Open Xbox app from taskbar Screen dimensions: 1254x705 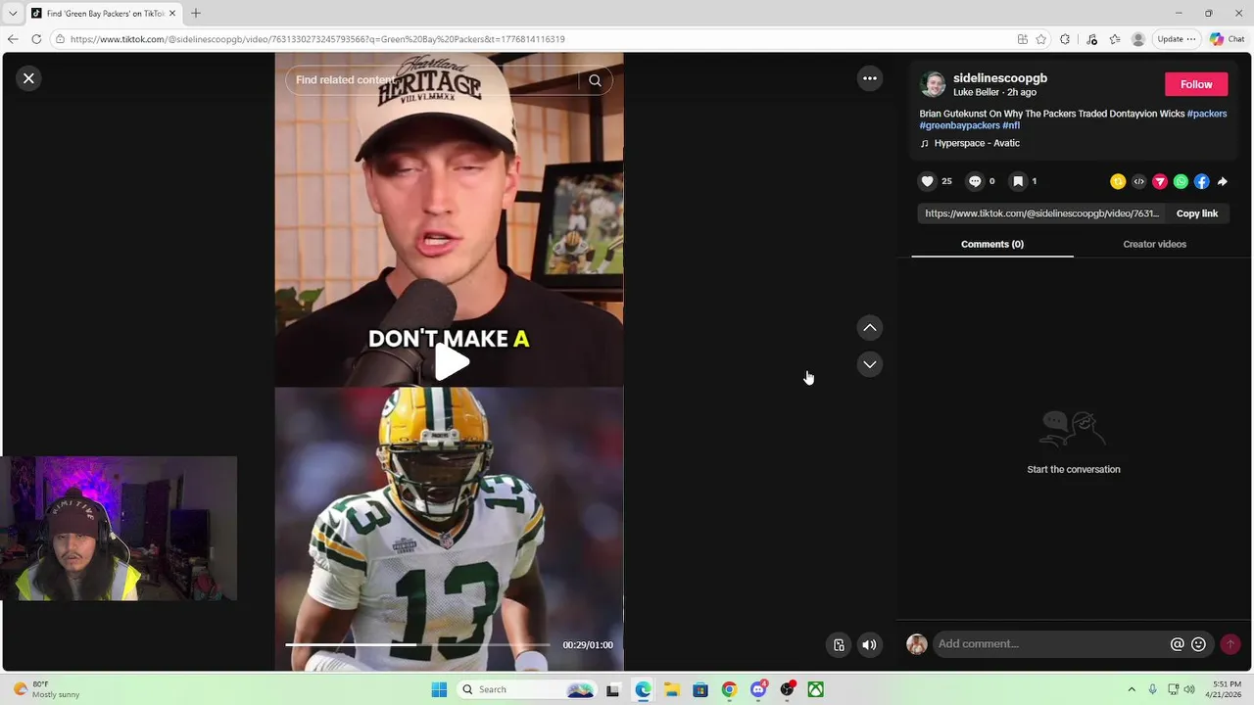(815, 689)
